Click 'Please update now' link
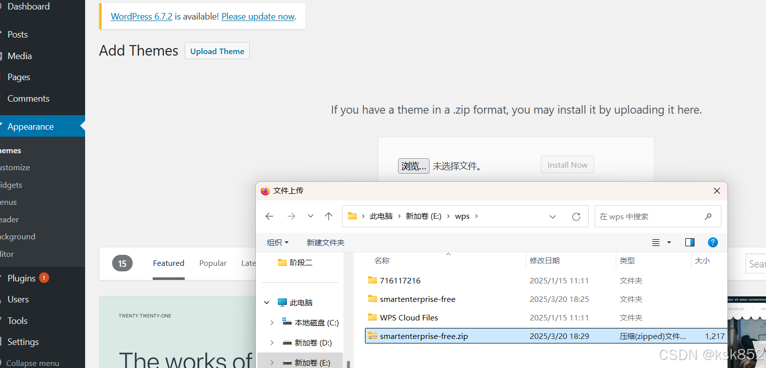The image size is (766, 368). tap(258, 16)
